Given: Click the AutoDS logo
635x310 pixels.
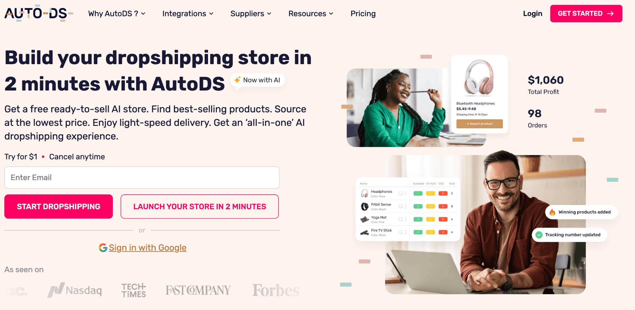Looking at the screenshot, I should [39, 13].
